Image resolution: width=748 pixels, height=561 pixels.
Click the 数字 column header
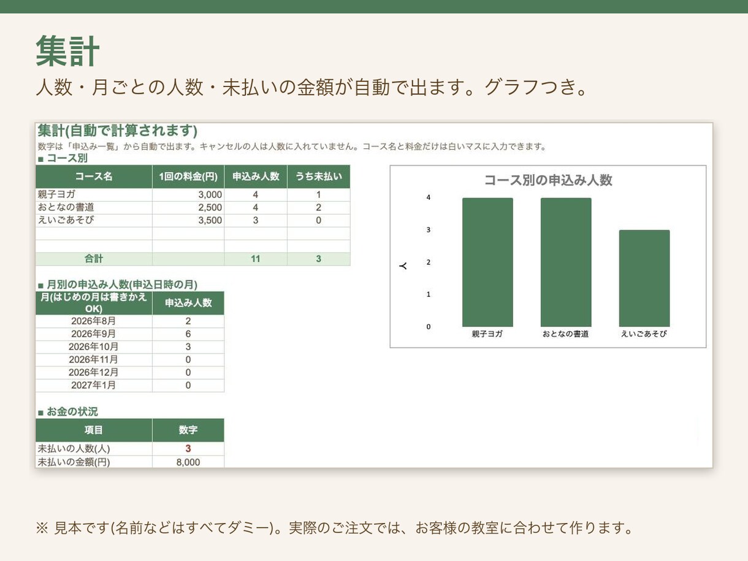(188, 430)
